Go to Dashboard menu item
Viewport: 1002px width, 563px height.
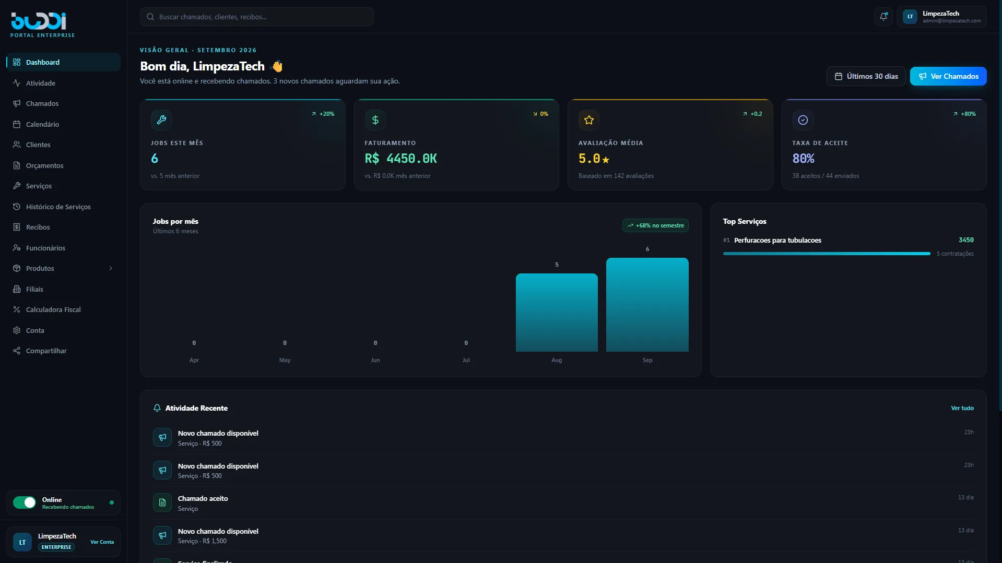(63, 62)
